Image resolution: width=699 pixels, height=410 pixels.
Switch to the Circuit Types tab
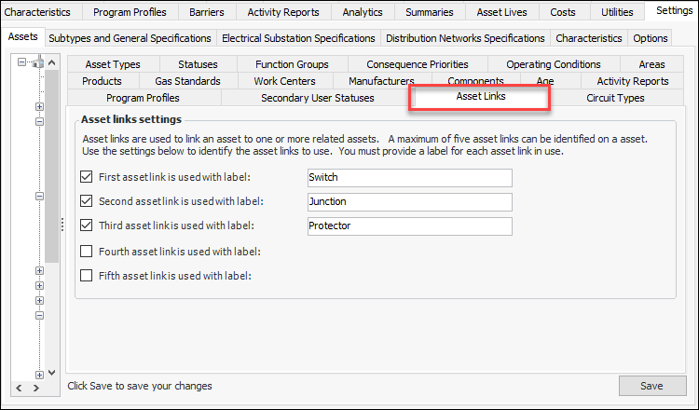615,98
